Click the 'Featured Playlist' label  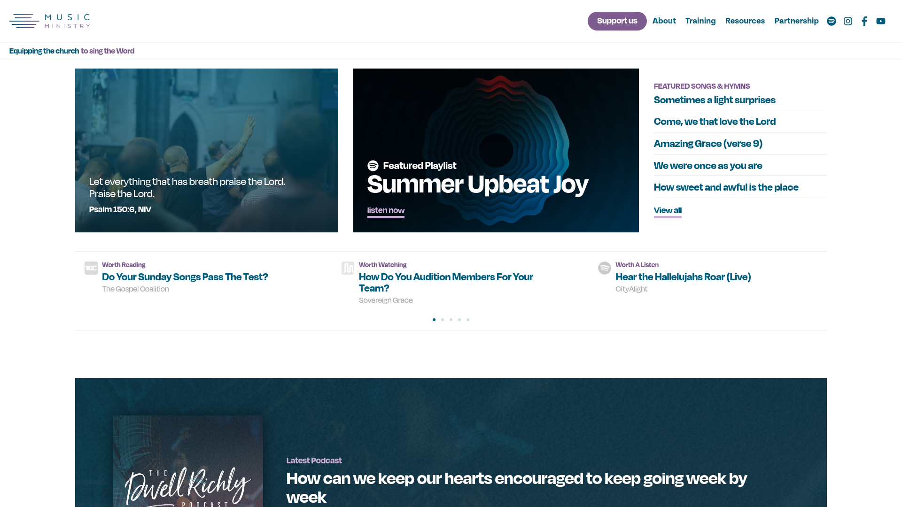(x=420, y=166)
